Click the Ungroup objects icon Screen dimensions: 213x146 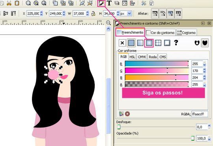coord(90,3)
